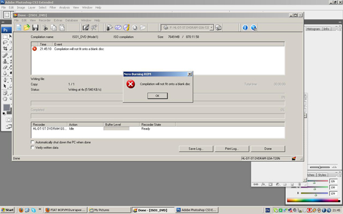Click Nero's Paste clipboard icon
The height and width of the screenshot is (214, 343).
pyautogui.click(x=62, y=27)
